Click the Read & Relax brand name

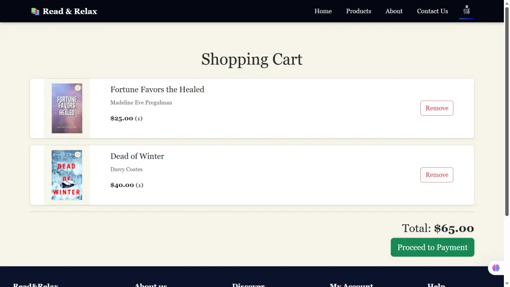[x=69, y=11]
